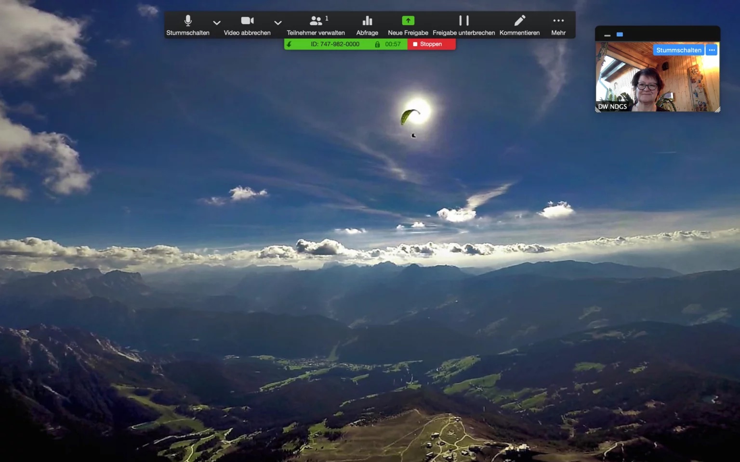Image resolution: width=740 pixels, height=462 pixels.
Task: Mute the microphone via Stummschalten icon
Action: click(x=188, y=21)
